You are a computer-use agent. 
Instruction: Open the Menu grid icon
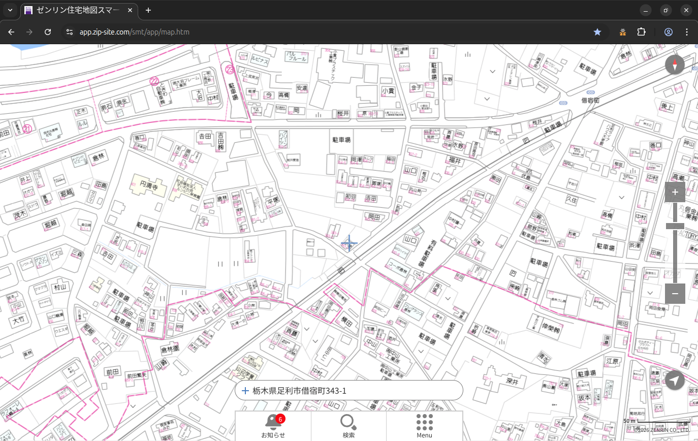[x=424, y=425]
